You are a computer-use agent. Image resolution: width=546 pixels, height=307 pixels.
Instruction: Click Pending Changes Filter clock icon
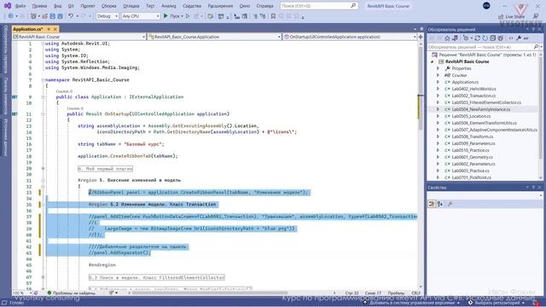click(466, 38)
